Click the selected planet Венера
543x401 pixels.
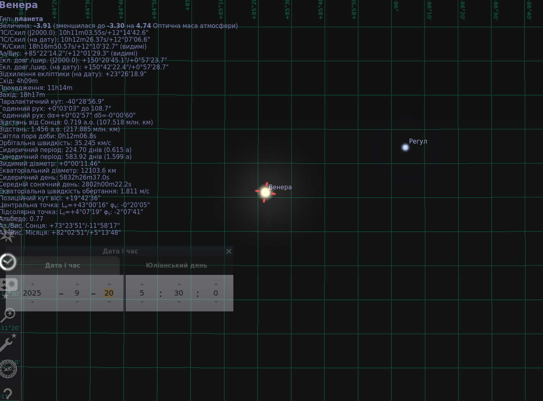pos(265,192)
